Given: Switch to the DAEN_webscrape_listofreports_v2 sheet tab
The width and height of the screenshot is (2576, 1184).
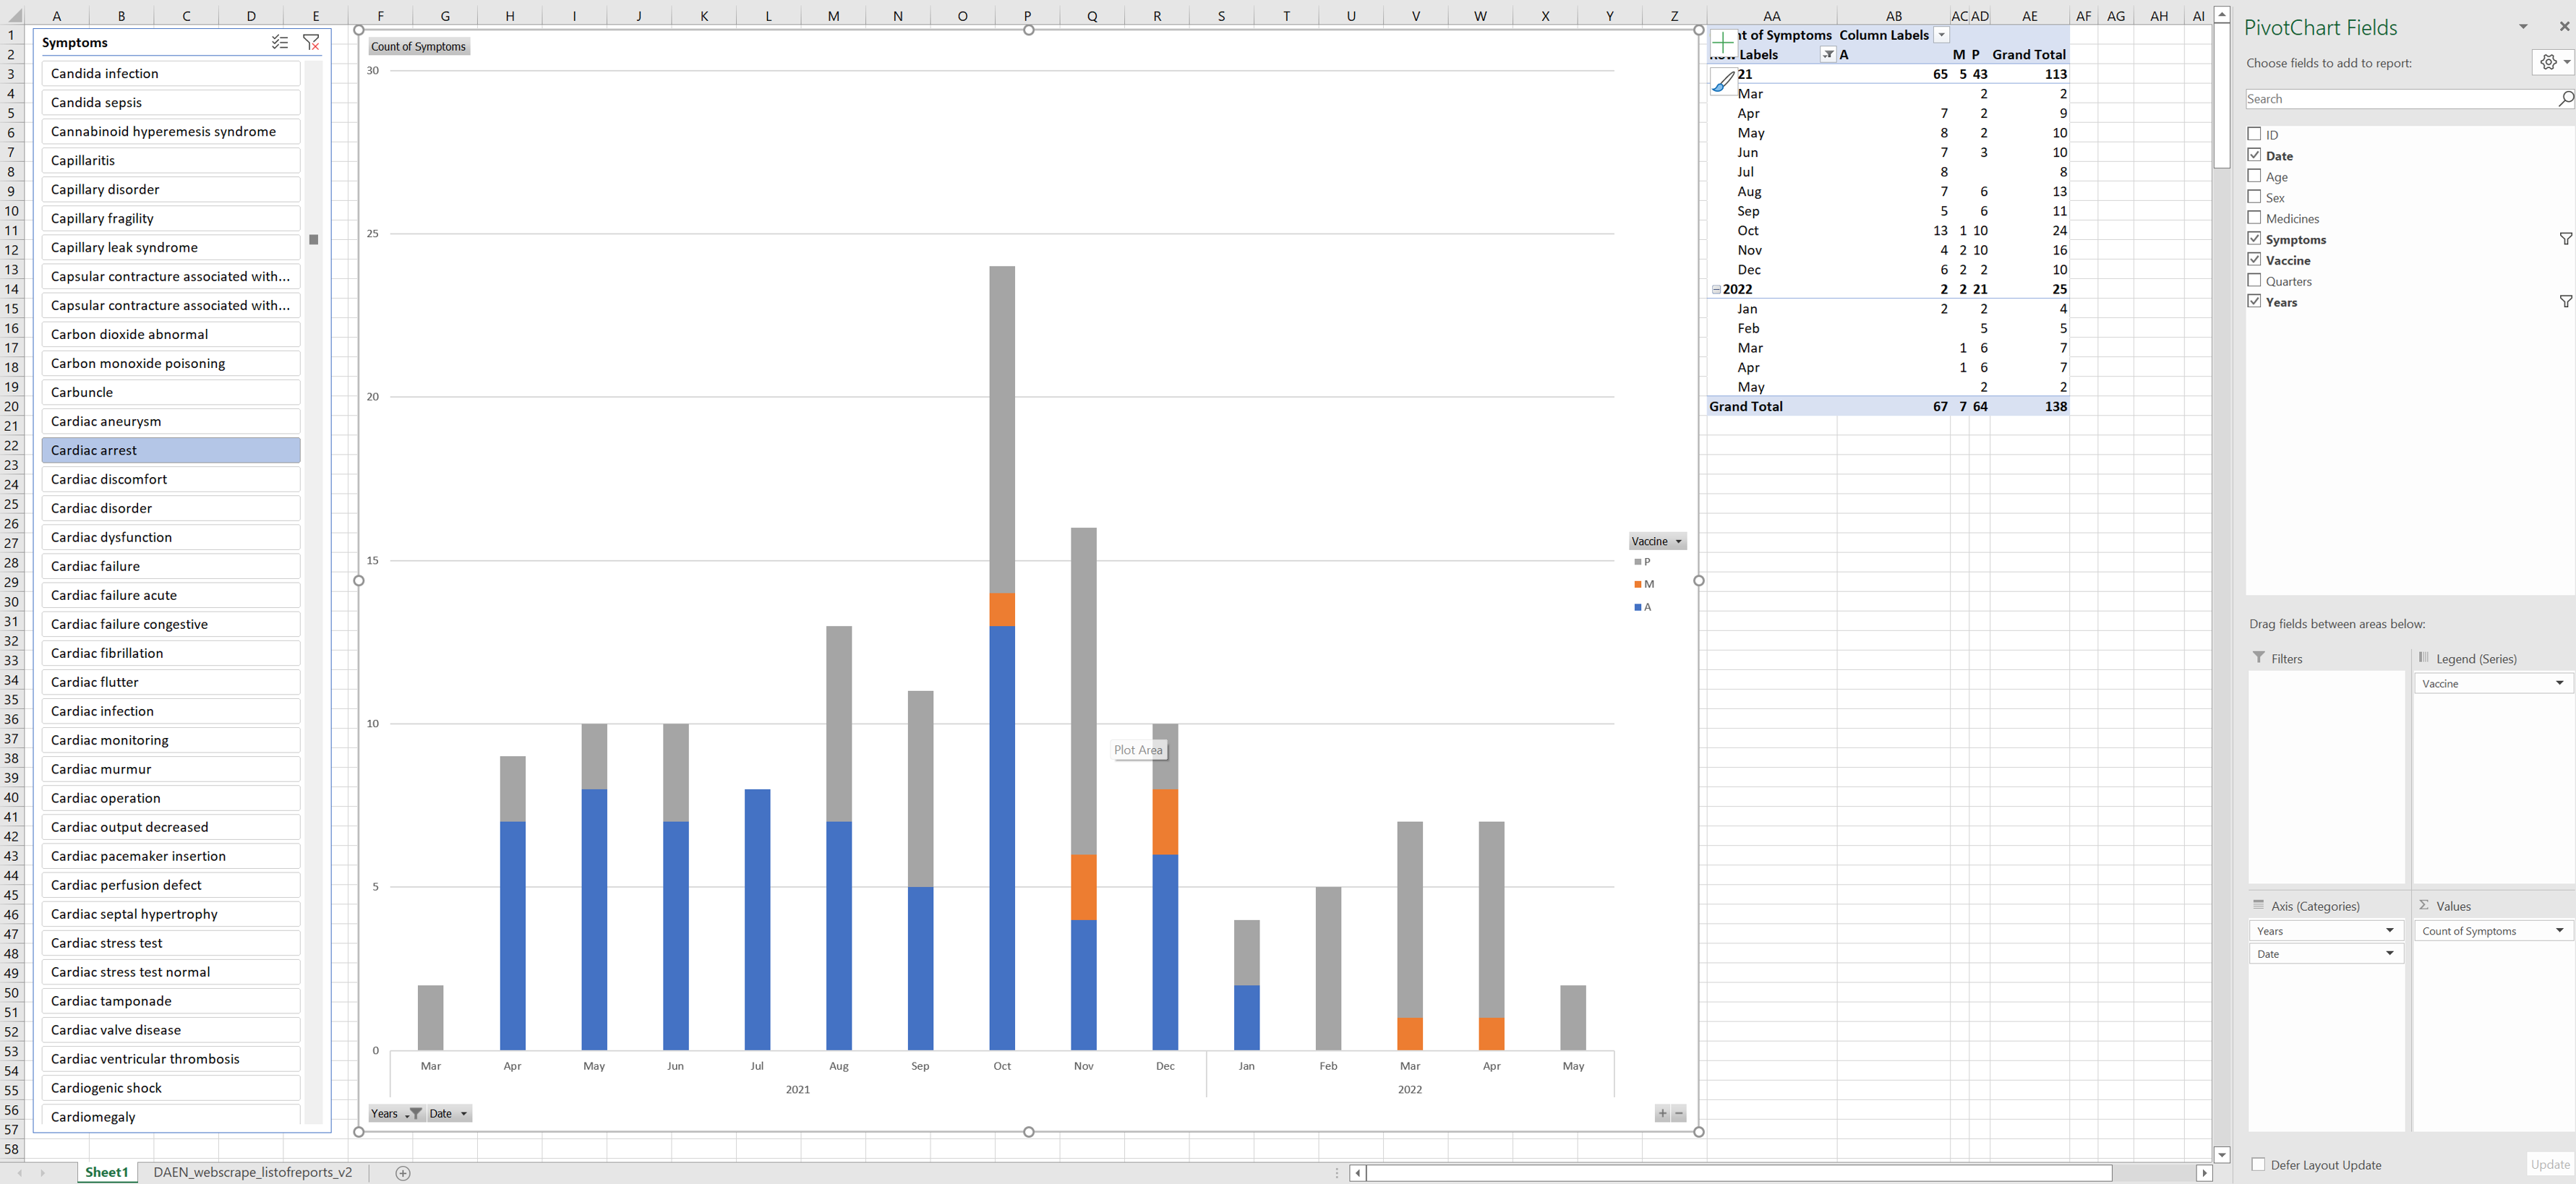Looking at the screenshot, I should point(251,1173).
